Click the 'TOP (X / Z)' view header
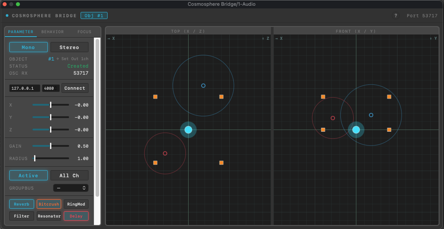This screenshot has width=444, height=229. tap(188, 31)
